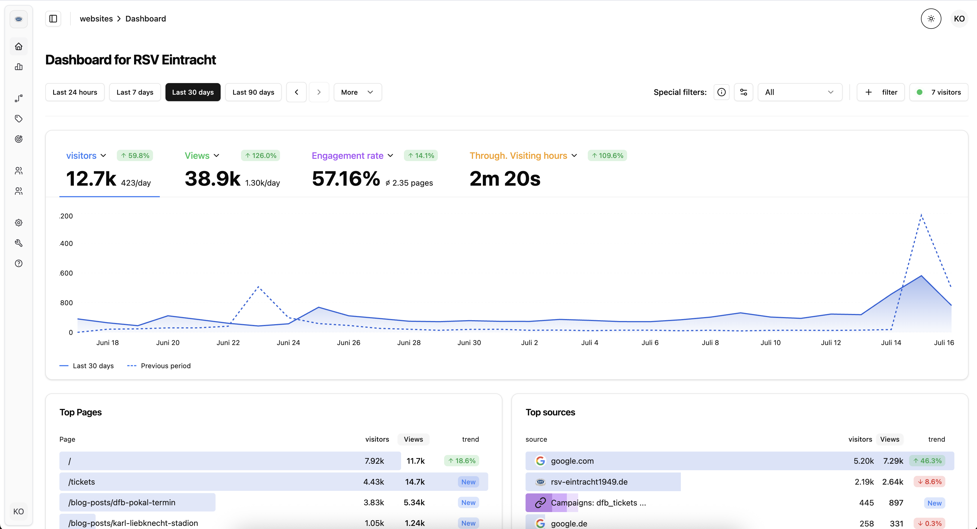This screenshot has width=977, height=529.
Task: Toggle Views column in Top sources
Action: point(889,439)
